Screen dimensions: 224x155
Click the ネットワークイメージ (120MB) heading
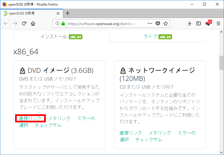(158, 74)
